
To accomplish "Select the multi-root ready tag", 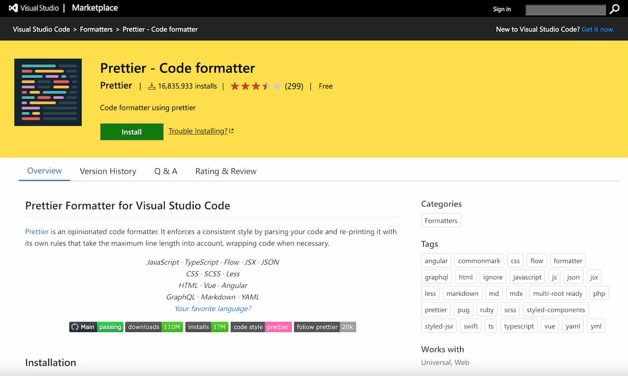I will point(558,294).
